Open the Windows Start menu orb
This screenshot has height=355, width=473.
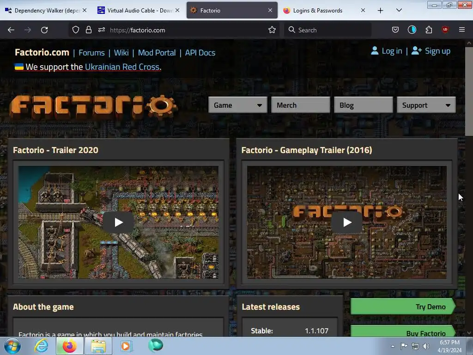point(12,346)
